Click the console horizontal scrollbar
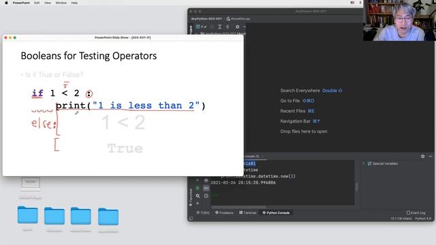Screen dimensions: 436x245 238,207
